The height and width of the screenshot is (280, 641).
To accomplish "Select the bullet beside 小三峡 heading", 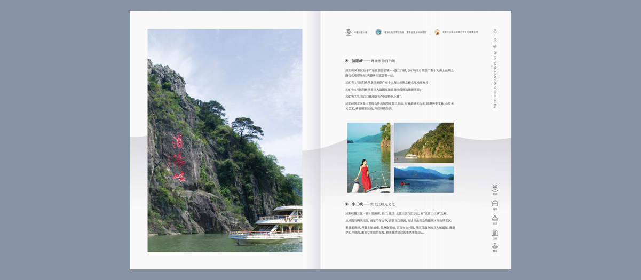I will tap(346, 204).
